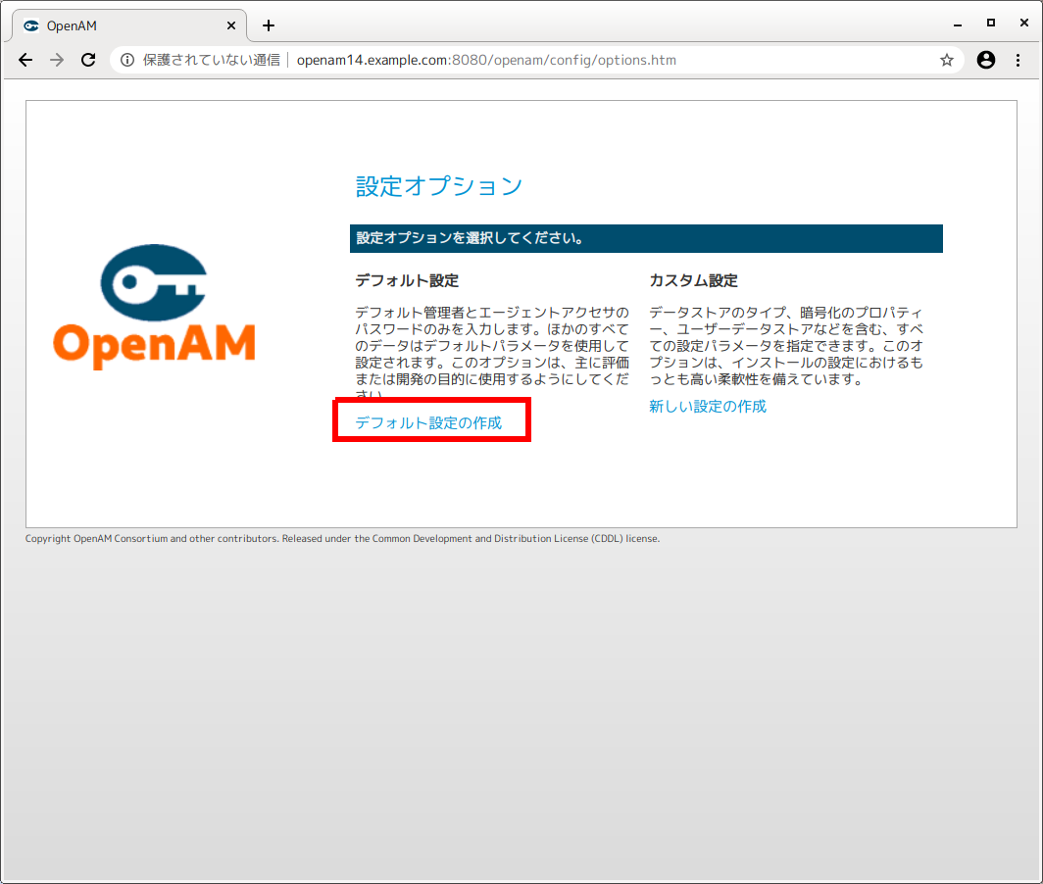This screenshot has height=884, width=1043.
Task: Close the OpenAM tab
Action: [231, 25]
